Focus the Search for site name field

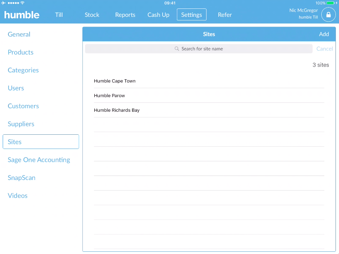(x=199, y=49)
